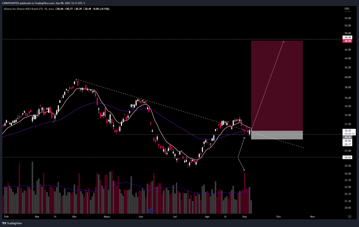Open the blue "D" dividend marker on the timeline

[x=150, y=211]
